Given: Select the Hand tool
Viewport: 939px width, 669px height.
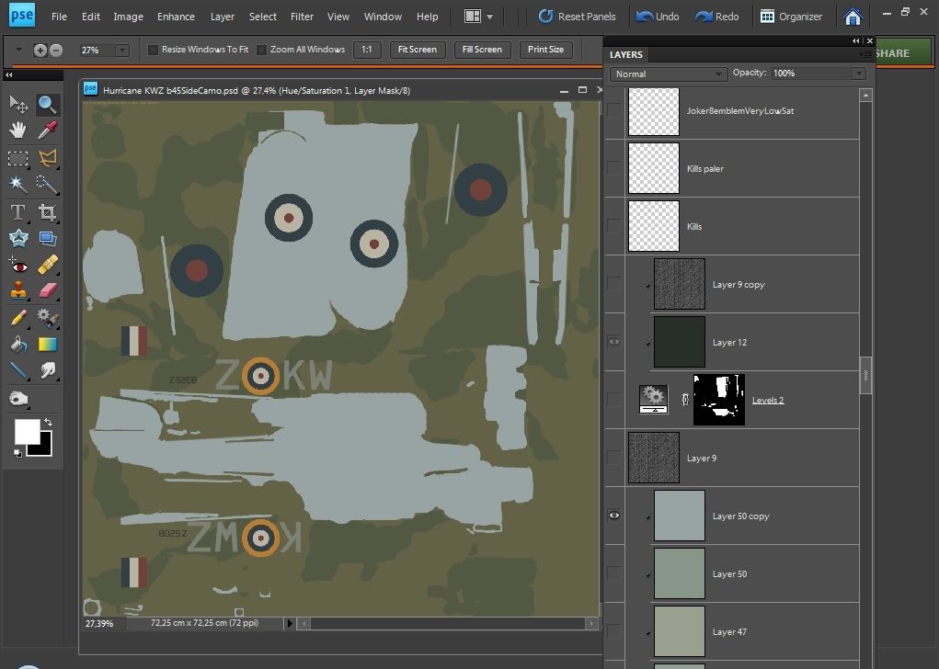Looking at the screenshot, I should pyautogui.click(x=17, y=130).
